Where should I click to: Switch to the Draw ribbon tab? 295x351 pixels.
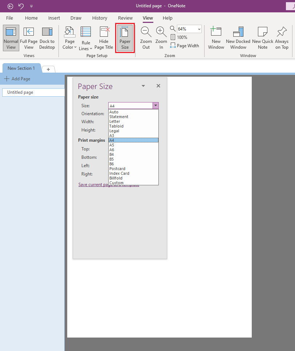(x=76, y=18)
